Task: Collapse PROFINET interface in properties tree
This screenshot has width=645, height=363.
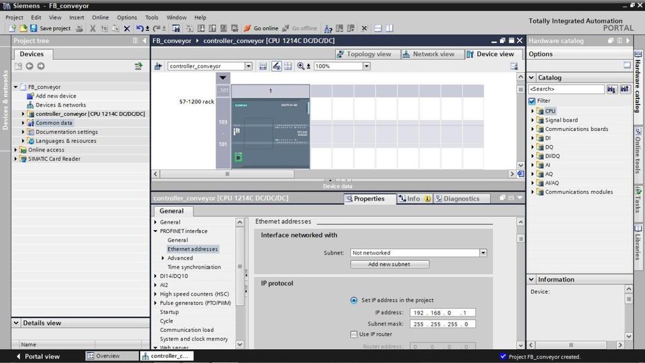Action: point(156,231)
